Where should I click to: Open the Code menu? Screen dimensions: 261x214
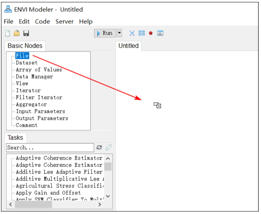coord(42,21)
